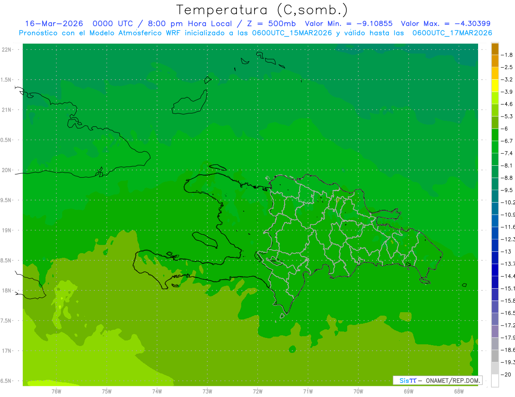Click the '-2.5' color bar value
Image resolution: width=515 pixels, height=397 pixels.
[507, 67]
